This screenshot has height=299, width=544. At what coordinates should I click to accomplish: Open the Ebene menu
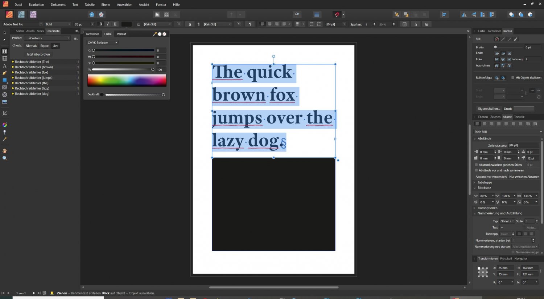[x=106, y=5]
